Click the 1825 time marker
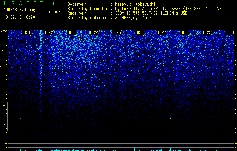This screenshot has height=151, width=237. [x=117, y=32]
